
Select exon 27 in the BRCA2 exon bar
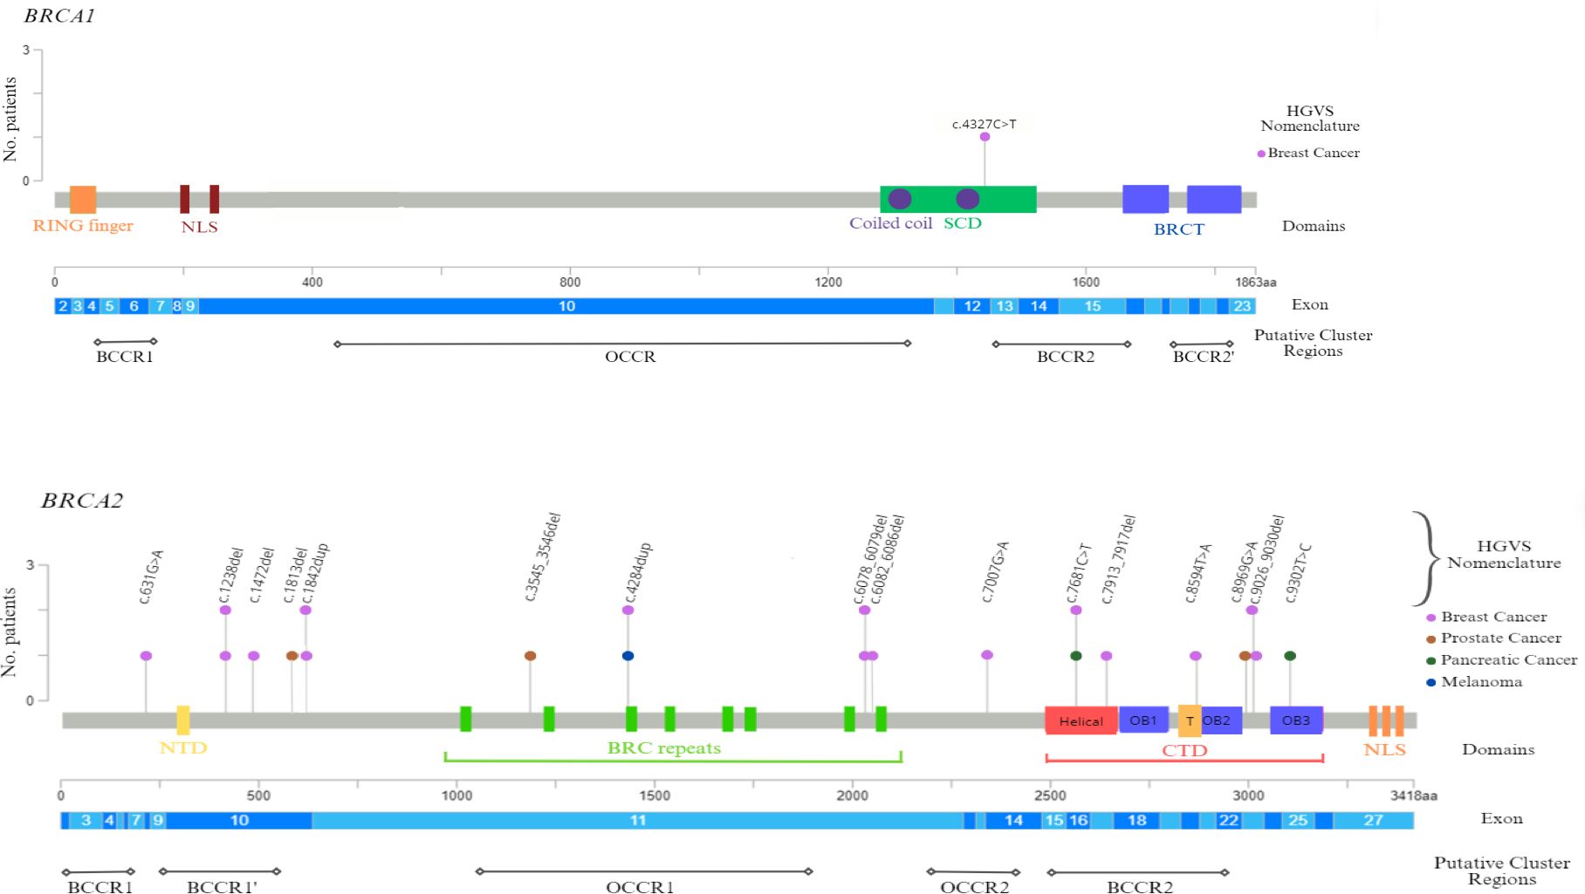[1373, 821]
